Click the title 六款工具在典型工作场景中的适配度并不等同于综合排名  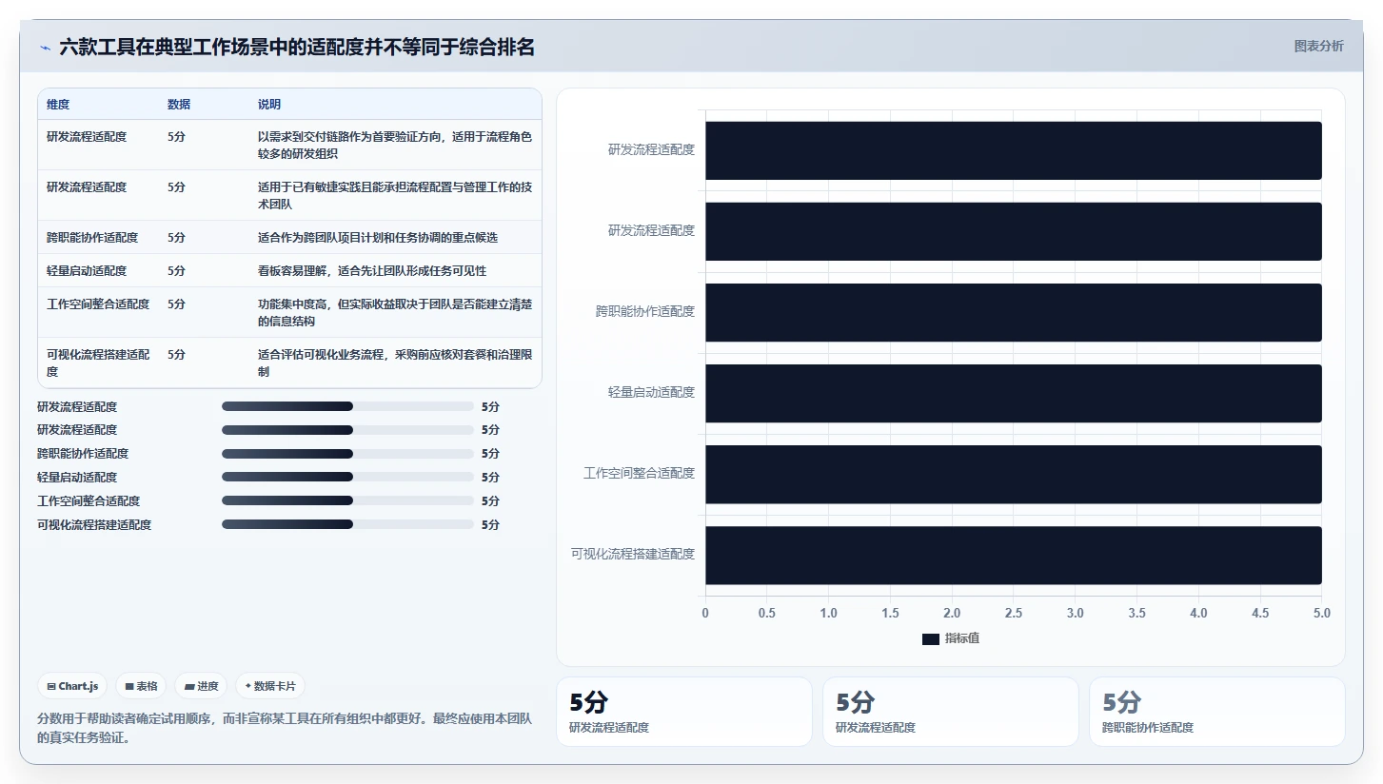[297, 47]
